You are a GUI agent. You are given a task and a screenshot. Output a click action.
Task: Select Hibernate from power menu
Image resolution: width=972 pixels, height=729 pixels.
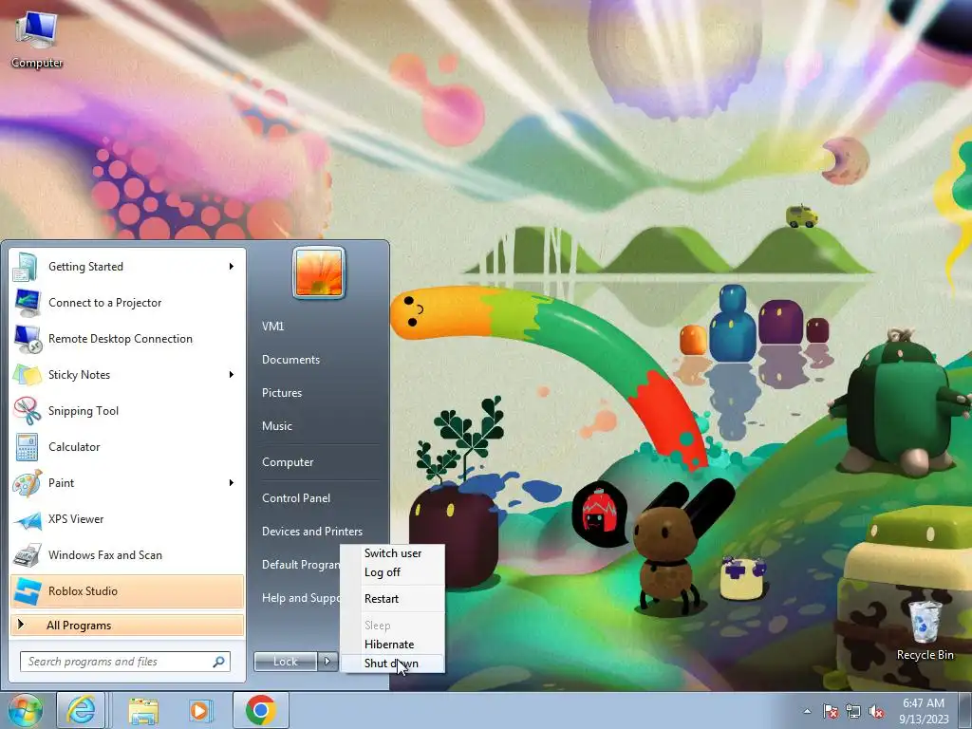point(392,645)
